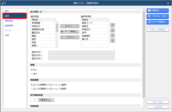Select 資産コード in selected items
This screenshot has height=112, width=172.
click(x=95, y=23)
